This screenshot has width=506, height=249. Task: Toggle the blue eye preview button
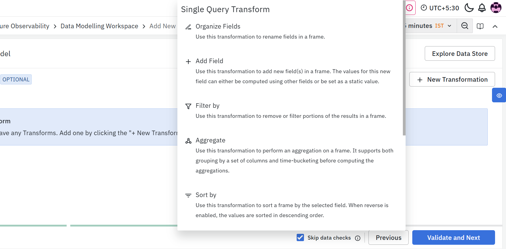point(499,95)
